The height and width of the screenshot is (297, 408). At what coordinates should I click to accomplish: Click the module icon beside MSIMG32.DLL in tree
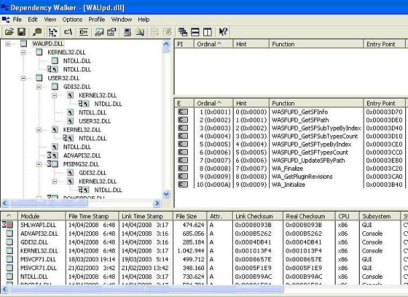click(x=55, y=164)
